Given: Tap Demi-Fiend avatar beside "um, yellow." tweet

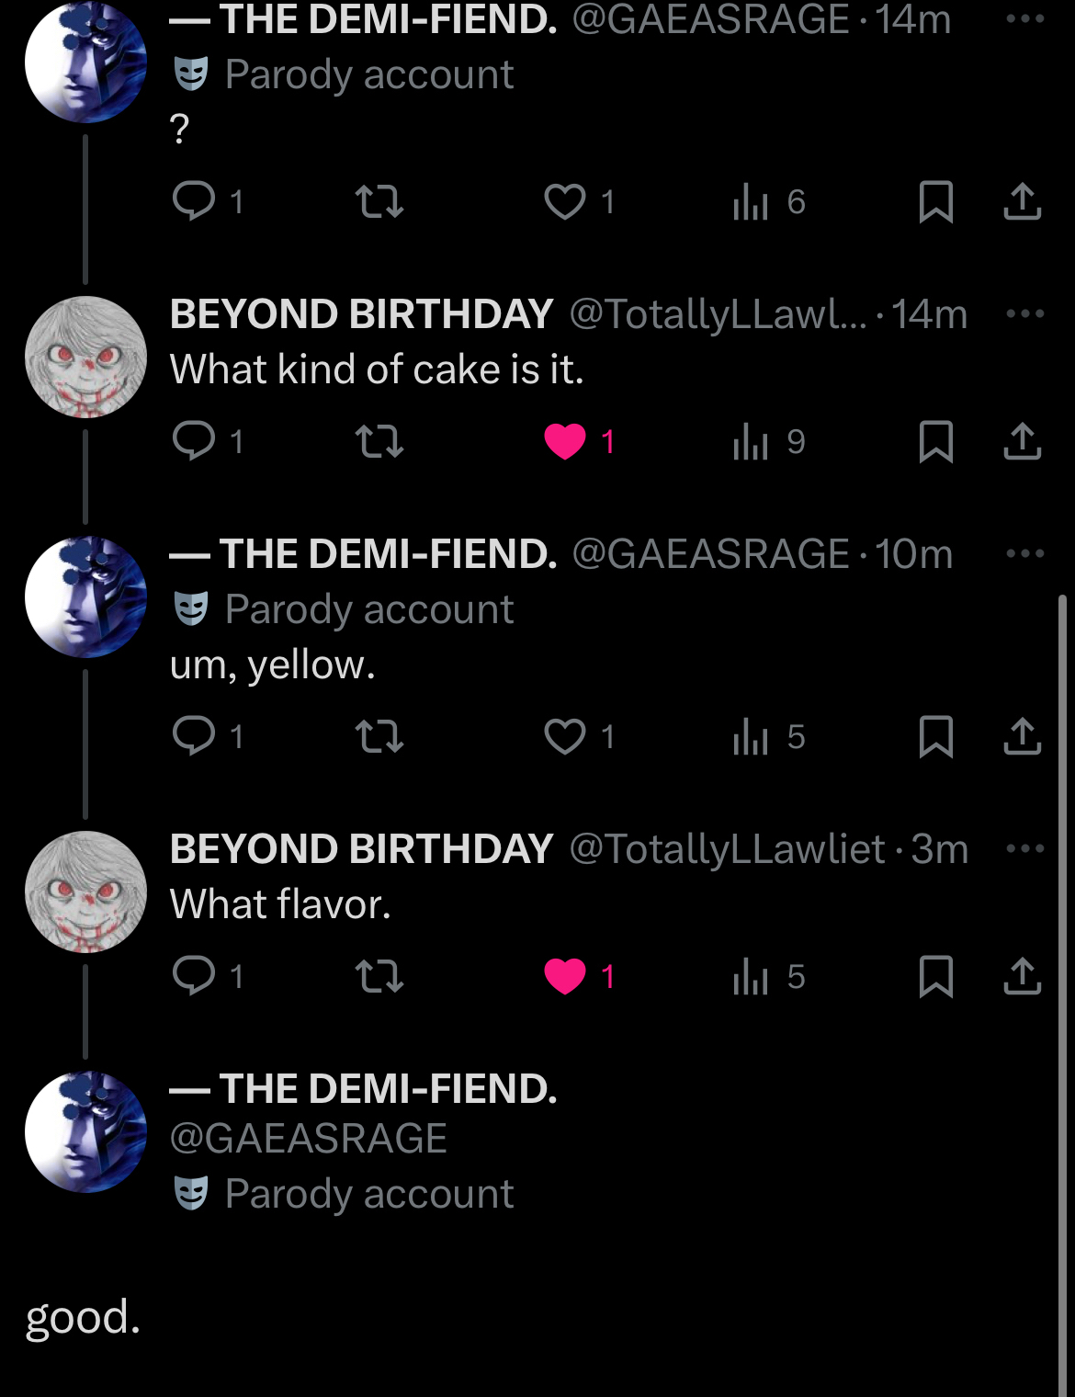Looking at the screenshot, I should (85, 597).
